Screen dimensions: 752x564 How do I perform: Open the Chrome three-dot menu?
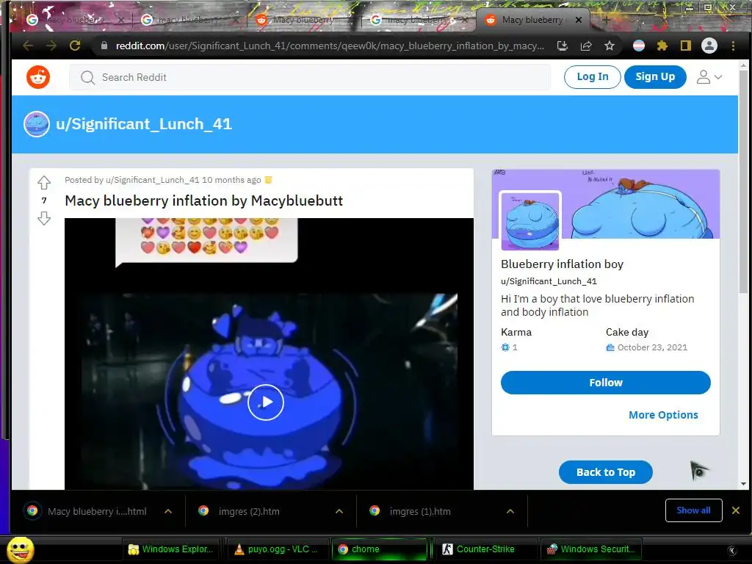(x=733, y=46)
